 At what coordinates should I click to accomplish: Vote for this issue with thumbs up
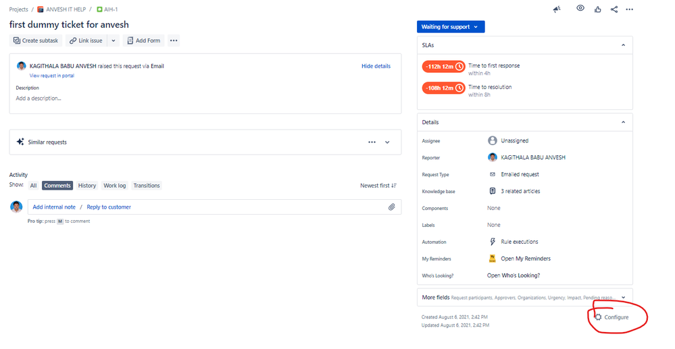pos(597,9)
